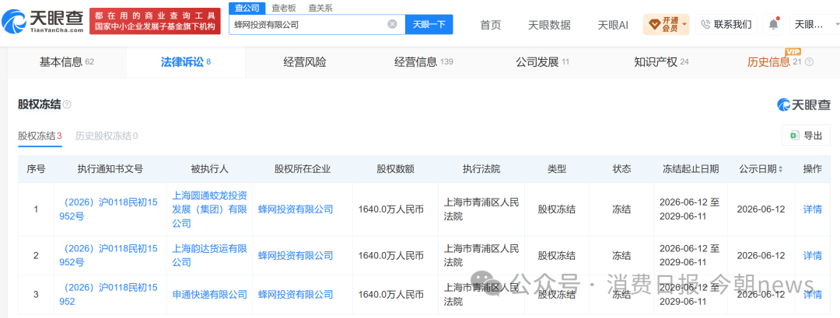Image resolution: width=840 pixels, height=318 pixels.
Task: Select the 查老板 search tab
Action: click(283, 8)
